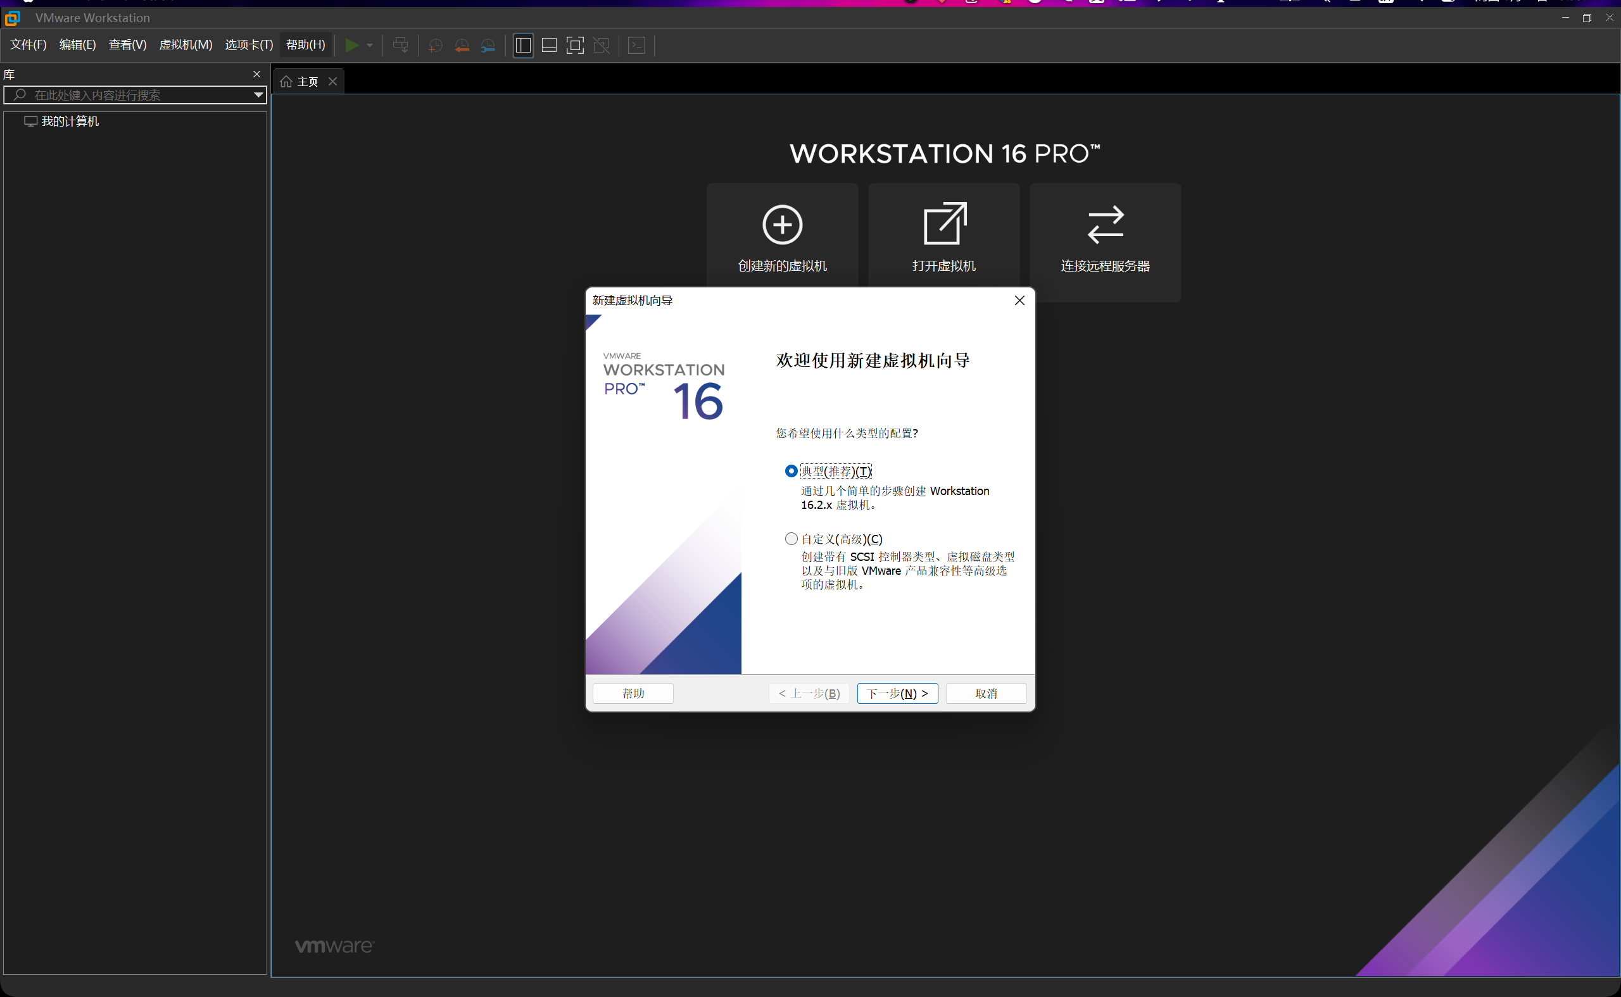Click the 连接远程服务器 tile

coord(1106,242)
